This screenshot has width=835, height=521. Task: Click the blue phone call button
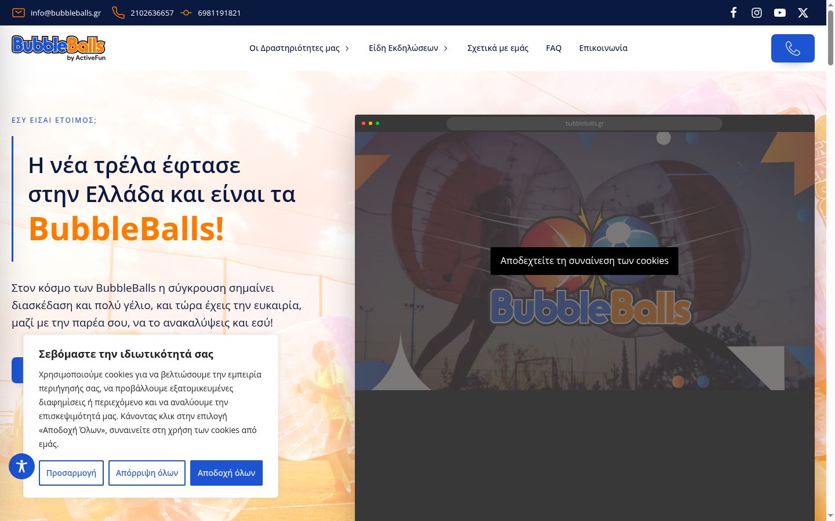click(x=793, y=48)
